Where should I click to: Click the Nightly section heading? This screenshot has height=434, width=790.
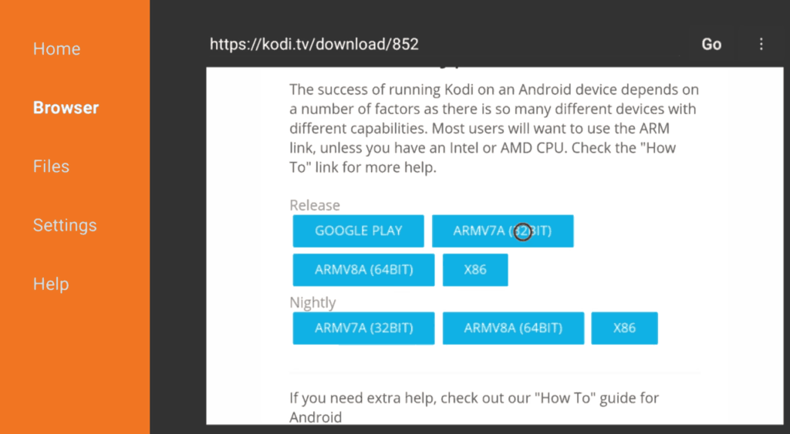312,302
